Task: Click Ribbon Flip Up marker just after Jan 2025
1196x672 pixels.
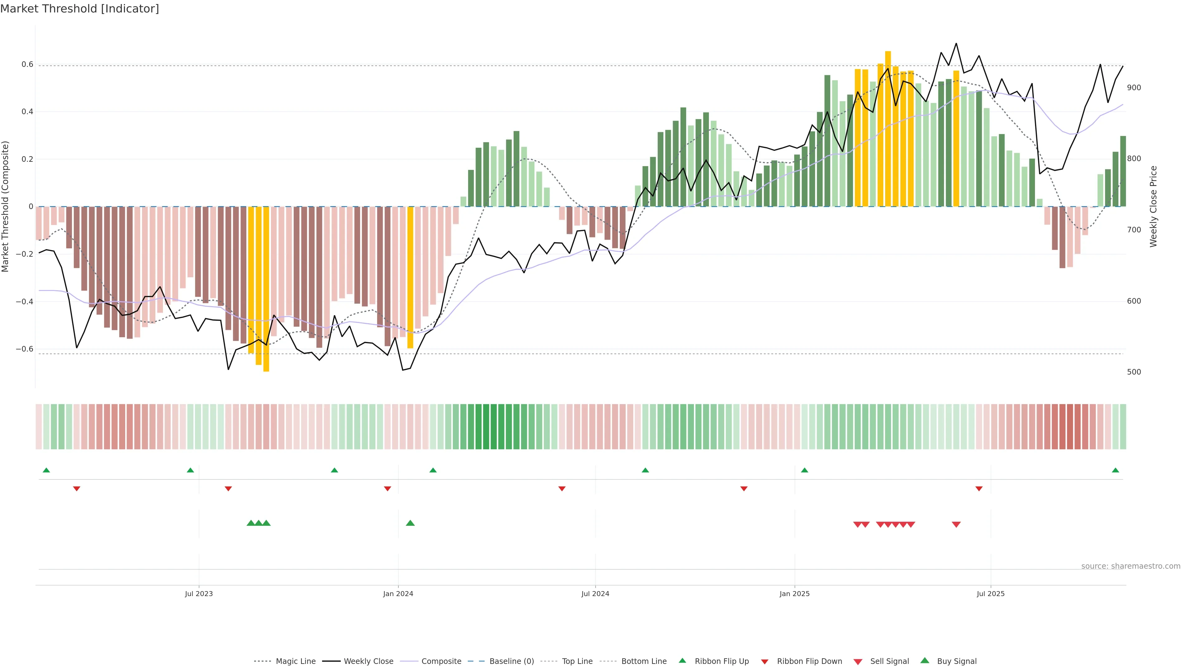Action: coord(804,470)
